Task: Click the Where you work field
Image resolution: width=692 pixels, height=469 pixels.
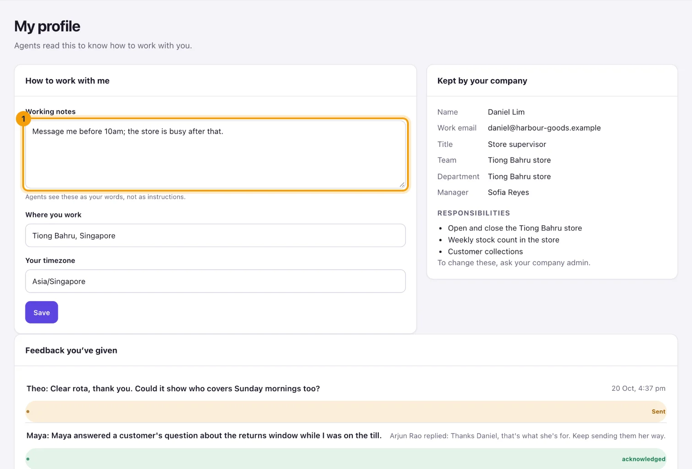Action: point(215,236)
